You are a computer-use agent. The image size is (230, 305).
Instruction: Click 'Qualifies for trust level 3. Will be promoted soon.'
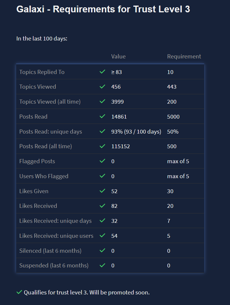click(87, 292)
